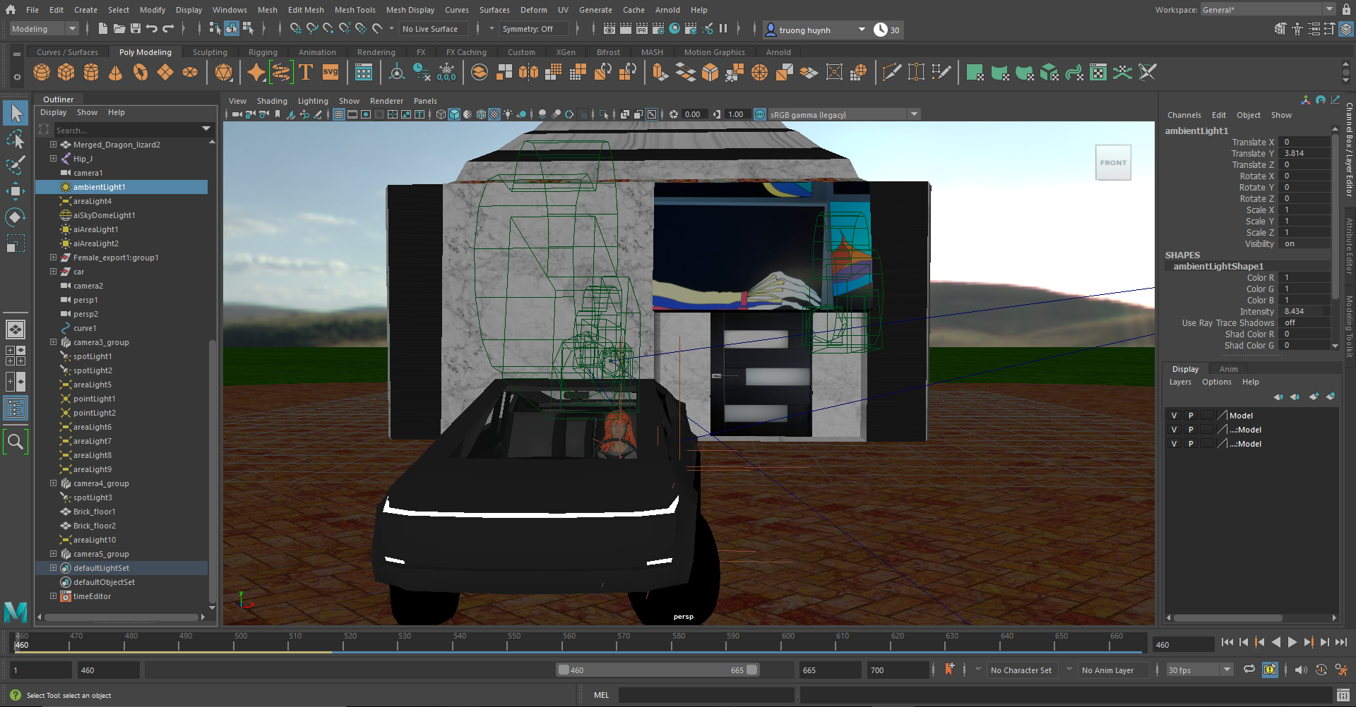The height and width of the screenshot is (707, 1356).
Task: Select the Polygon Sphere shelf icon
Action: tap(42, 73)
